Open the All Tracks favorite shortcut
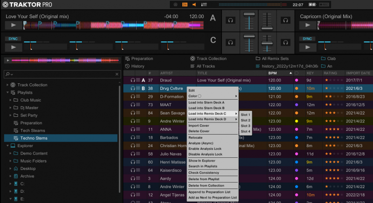This screenshot has height=203, width=373. point(203,66)
